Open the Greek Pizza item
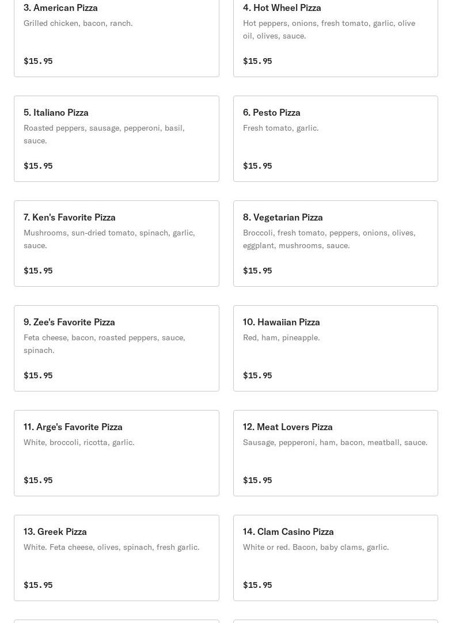The image size is (452, 623). [55, 531]
